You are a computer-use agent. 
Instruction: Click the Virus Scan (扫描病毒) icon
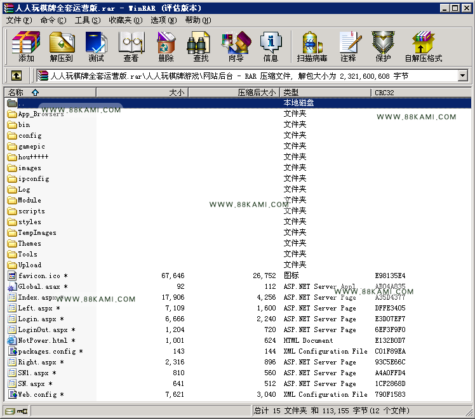click(x=312, y=46)
